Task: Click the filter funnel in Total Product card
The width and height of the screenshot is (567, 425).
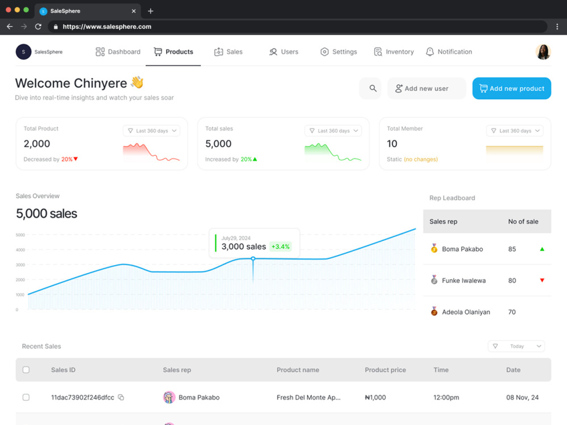Action: [130, 131]
